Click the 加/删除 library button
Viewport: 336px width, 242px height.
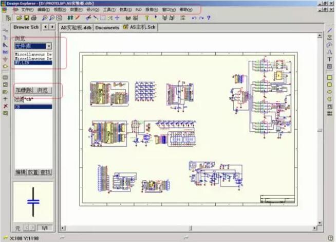point(24,90)
